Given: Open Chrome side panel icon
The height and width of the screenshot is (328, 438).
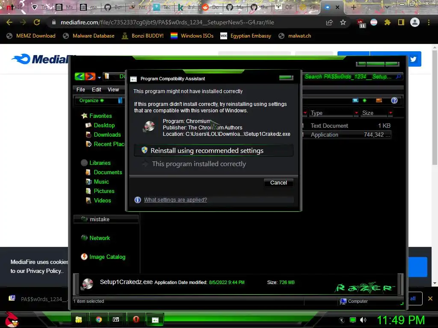Looking at the screenshot, I should pos(401,22).
